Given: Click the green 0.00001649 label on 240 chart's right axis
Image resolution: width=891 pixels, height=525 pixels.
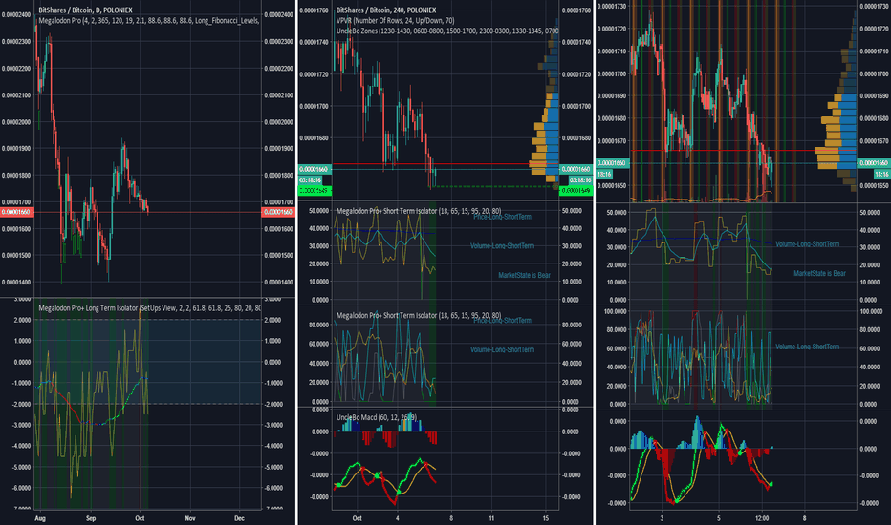Looking at the screenshot, I should tap(576, 191).
